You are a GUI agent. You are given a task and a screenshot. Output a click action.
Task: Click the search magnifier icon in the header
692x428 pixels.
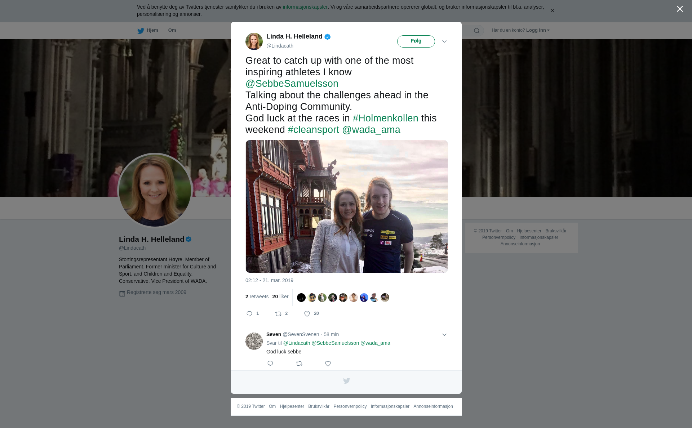click(x=477, y=31)
